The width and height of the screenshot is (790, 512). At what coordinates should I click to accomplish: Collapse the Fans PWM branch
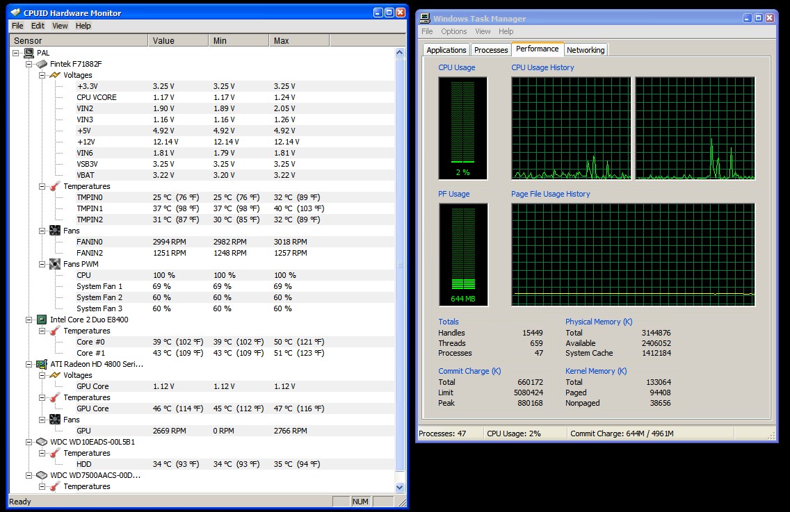tap(42, 264)
